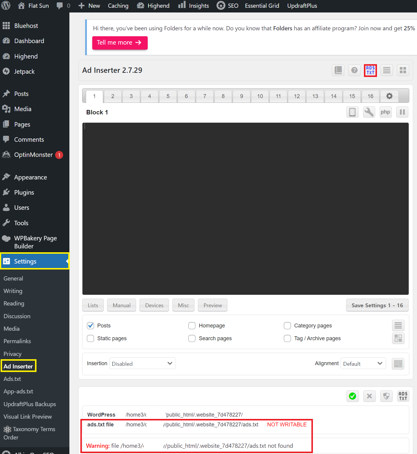The height and width of the screenshot is (454, 417).
Task: Click the Tell me more button
Action: 120,43
